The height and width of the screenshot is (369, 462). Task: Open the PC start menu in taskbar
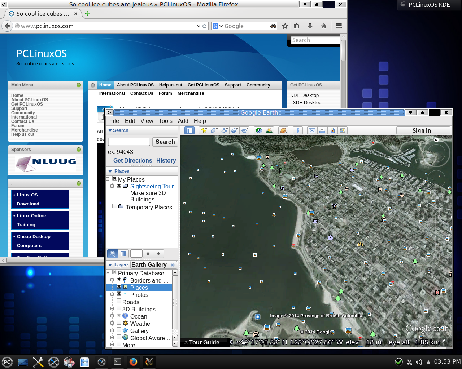tap(7, 362)
